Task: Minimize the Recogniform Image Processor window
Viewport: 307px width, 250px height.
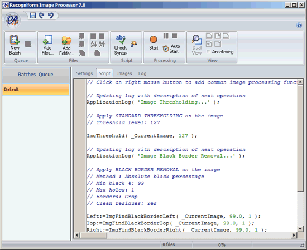Action: point(287,5)
